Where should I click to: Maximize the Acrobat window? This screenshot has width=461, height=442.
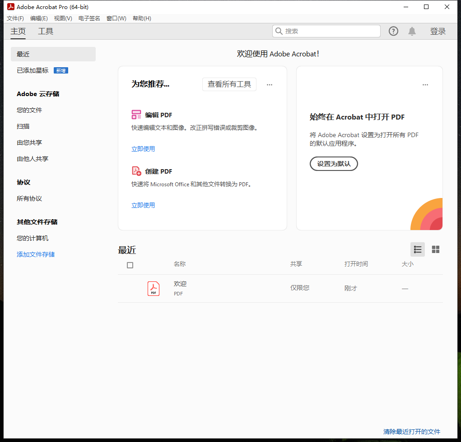pos(426,7)
